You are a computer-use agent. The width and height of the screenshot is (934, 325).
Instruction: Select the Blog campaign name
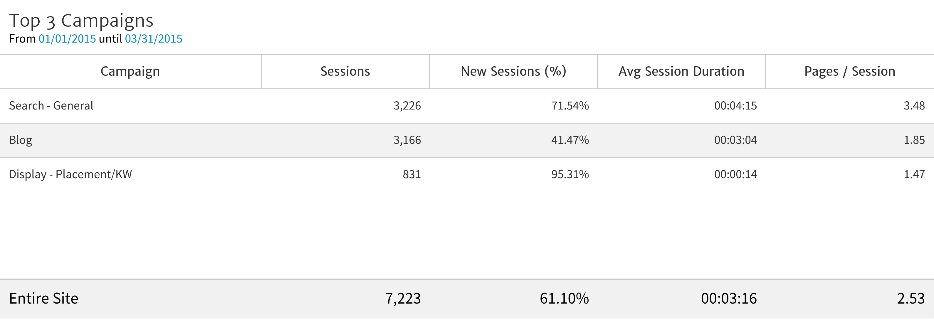pyautogui.click(x=21, y=140)
